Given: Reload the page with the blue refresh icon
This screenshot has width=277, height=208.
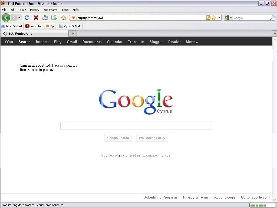Looking at the screenshot, I should 27,18.
